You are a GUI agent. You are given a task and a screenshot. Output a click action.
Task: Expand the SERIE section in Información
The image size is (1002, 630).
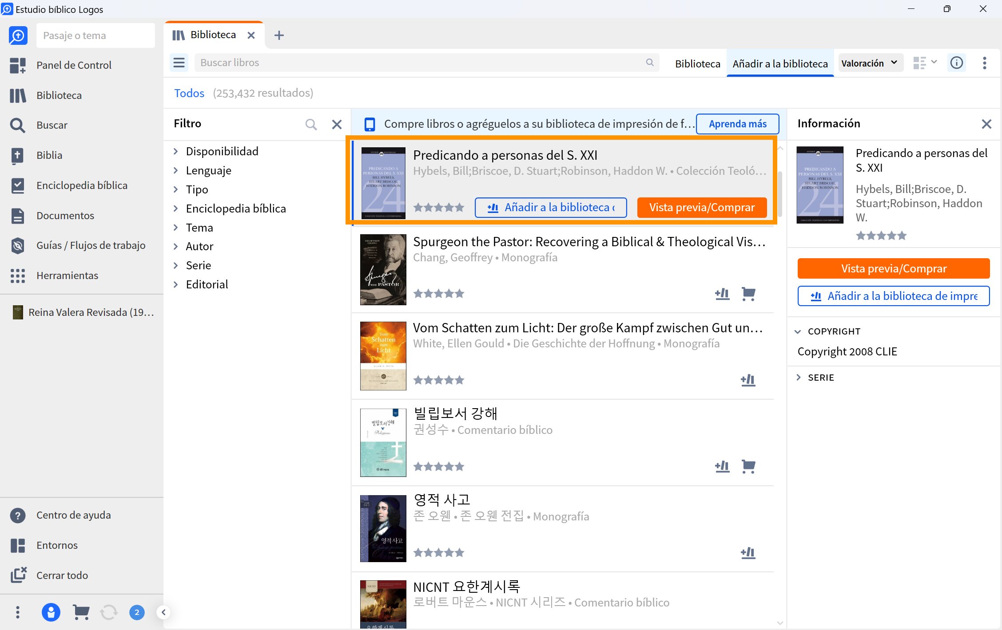click(798, 378)
